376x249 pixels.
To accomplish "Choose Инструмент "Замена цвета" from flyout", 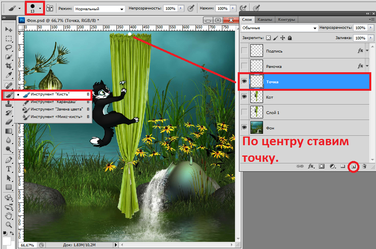I will [53, 109].
